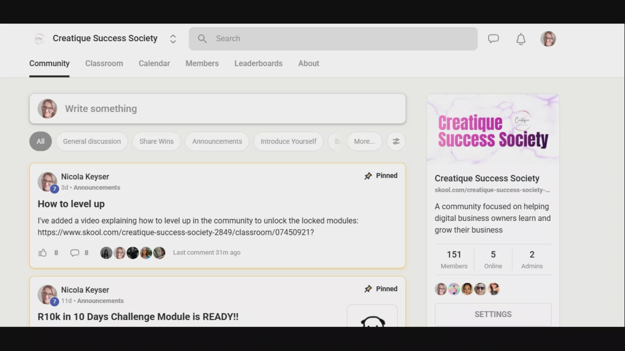This screenshot has width=625, height=351.
Task: Open the post filter sliders icon
Action: coord(396,141)
